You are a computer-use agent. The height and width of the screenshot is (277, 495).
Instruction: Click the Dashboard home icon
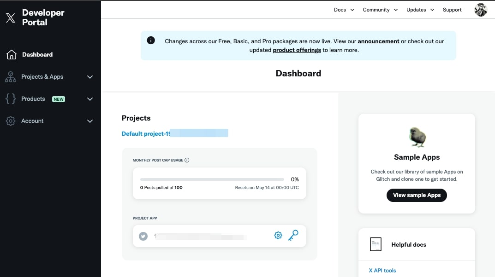pos(12,54)
